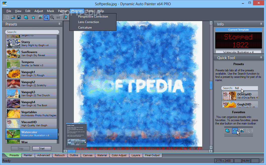Screen dimensions: 266x165
Task: Choose Caricature plug-in
Action: point(93,27)
